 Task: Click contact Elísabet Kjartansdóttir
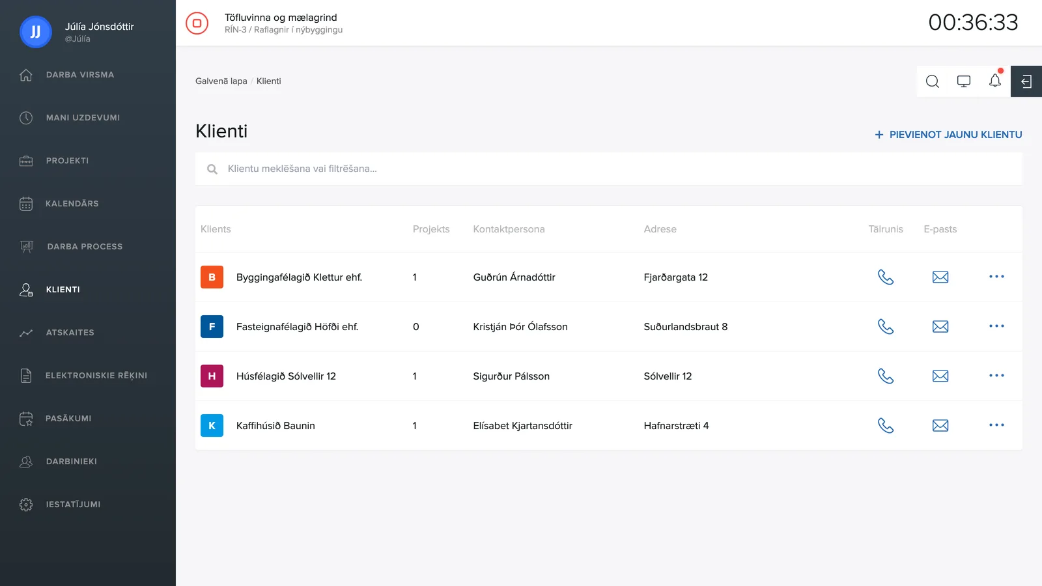click(x=523, y=426)
